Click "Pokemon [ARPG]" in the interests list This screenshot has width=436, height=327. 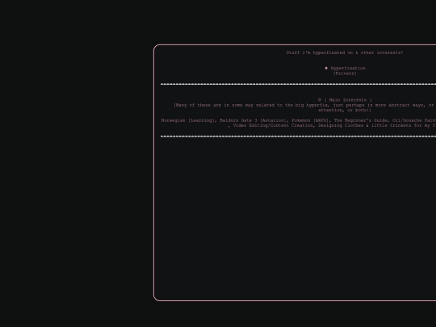[x=310, y=120]
